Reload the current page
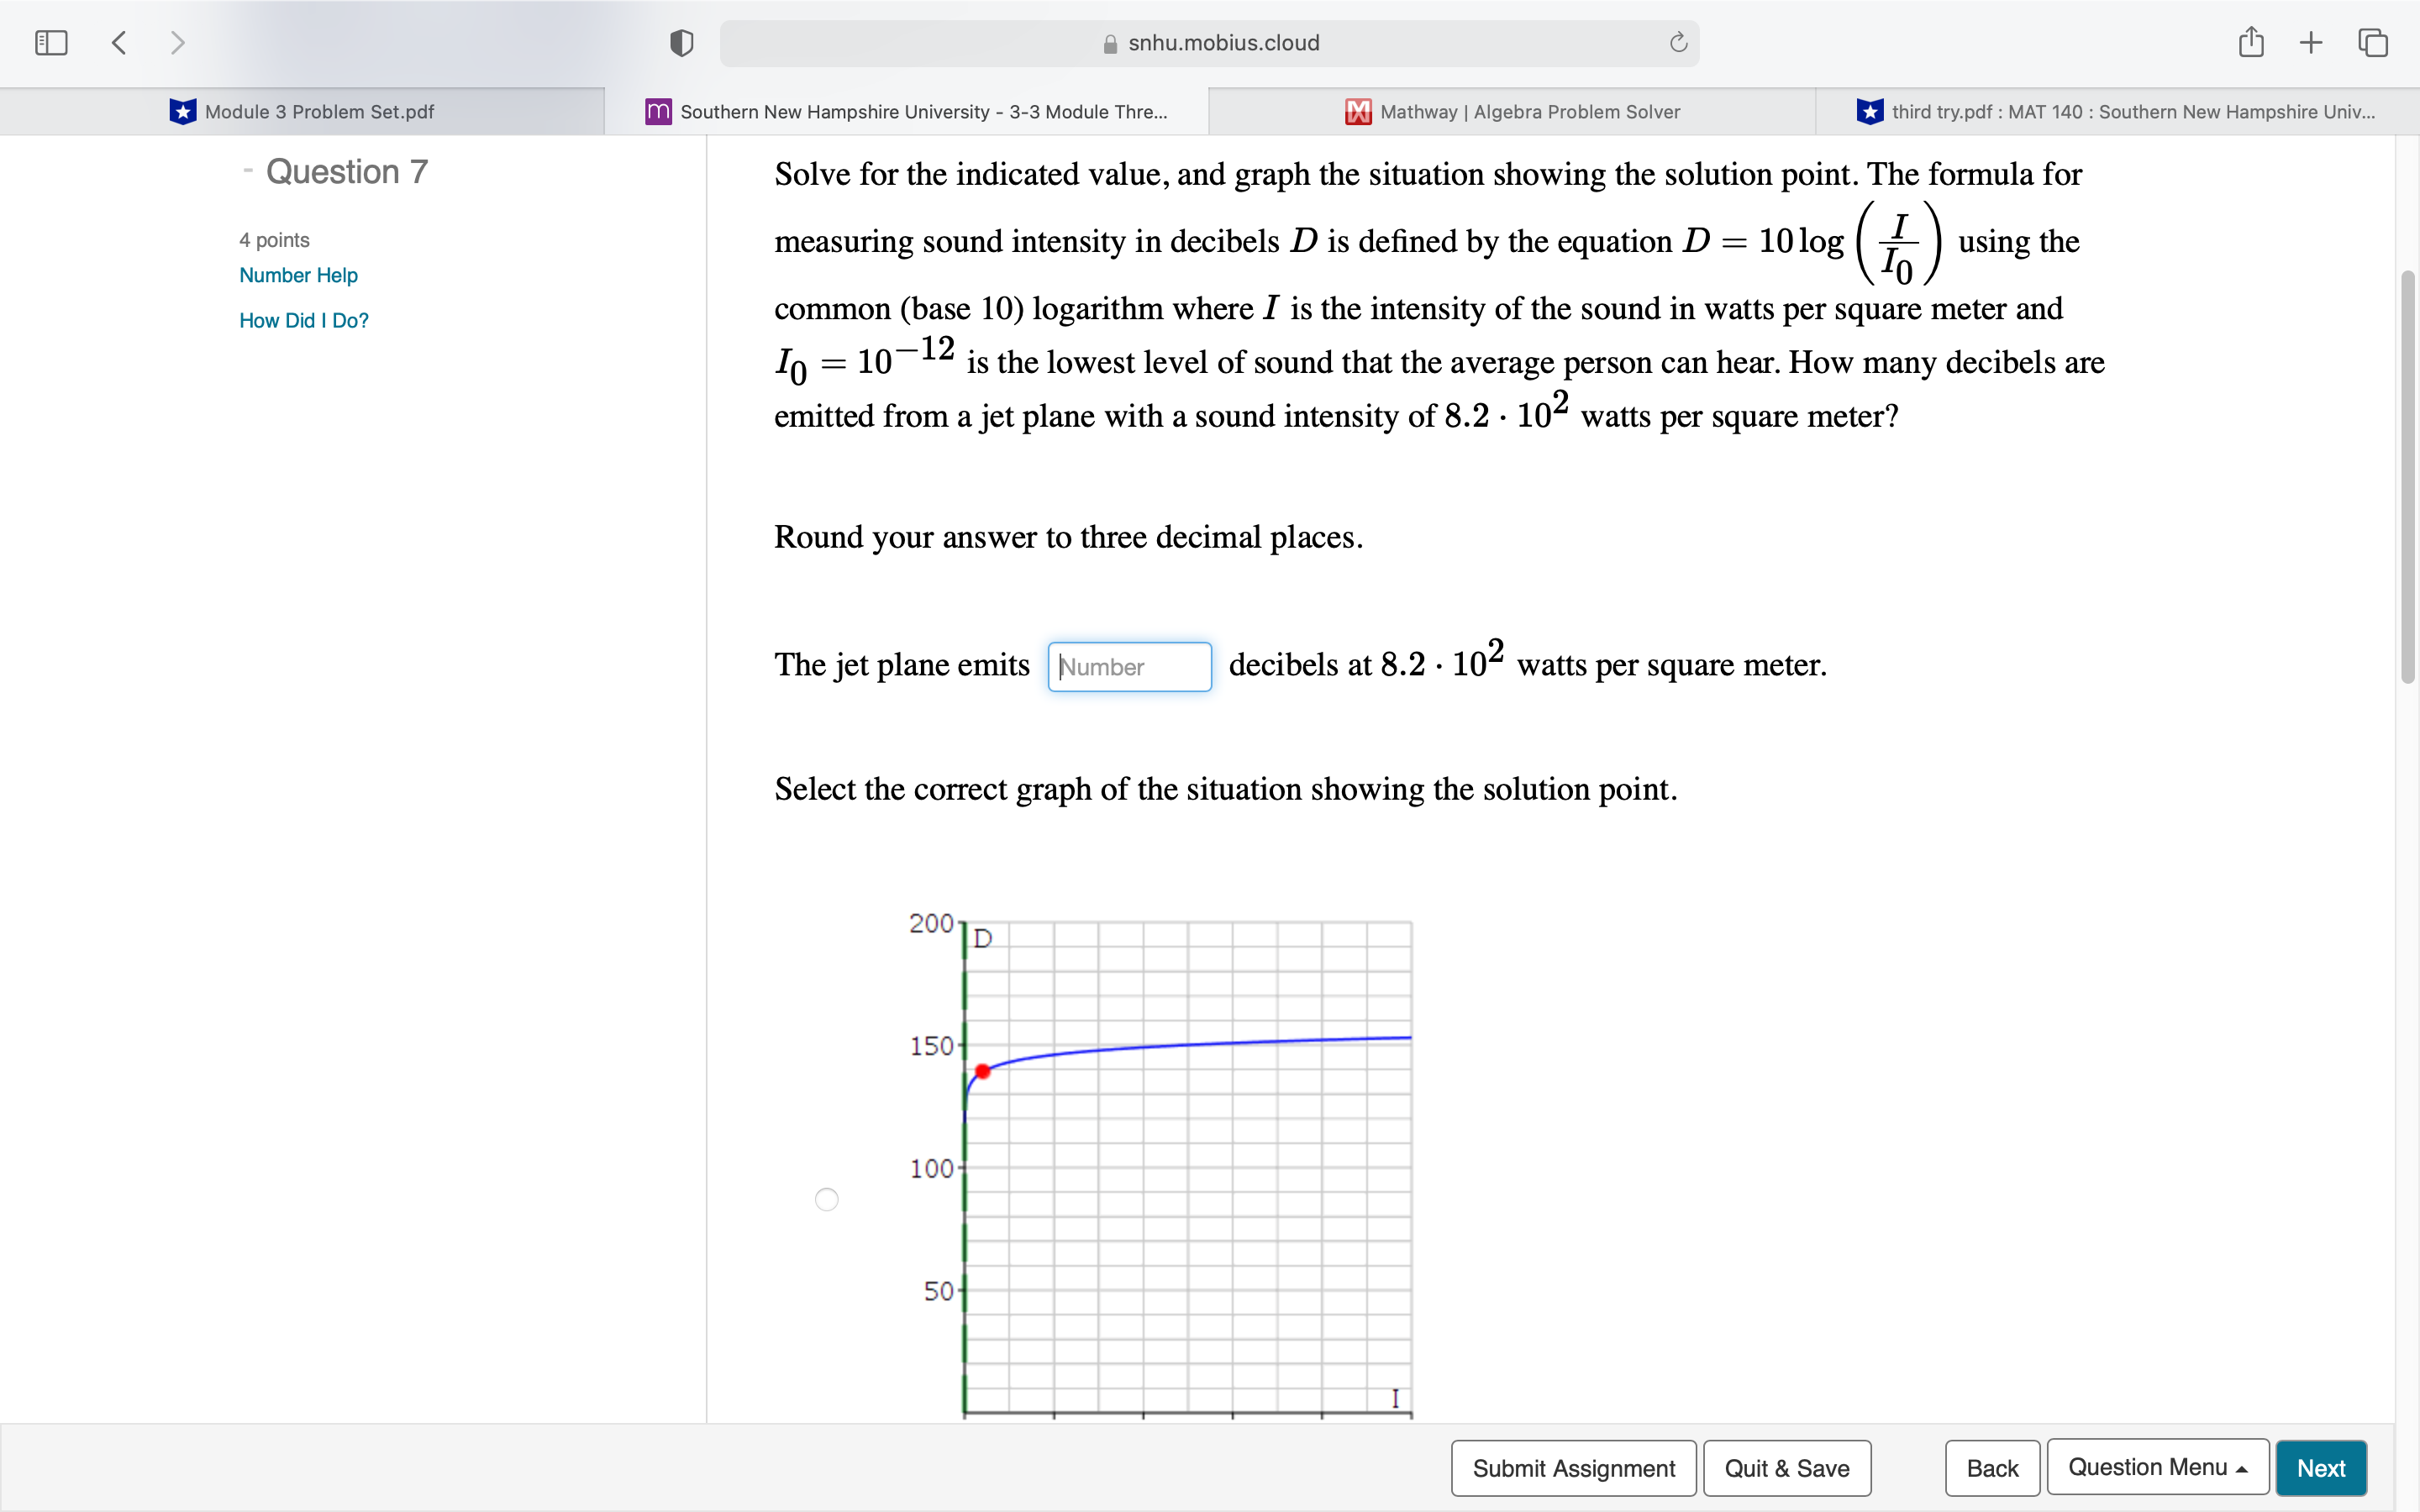 1676,42
